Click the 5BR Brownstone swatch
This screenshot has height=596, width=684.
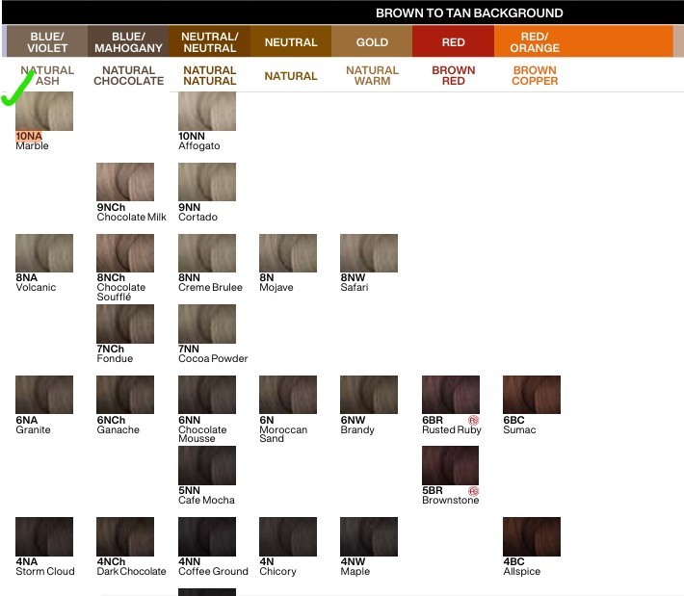click(x=450, y=465)
